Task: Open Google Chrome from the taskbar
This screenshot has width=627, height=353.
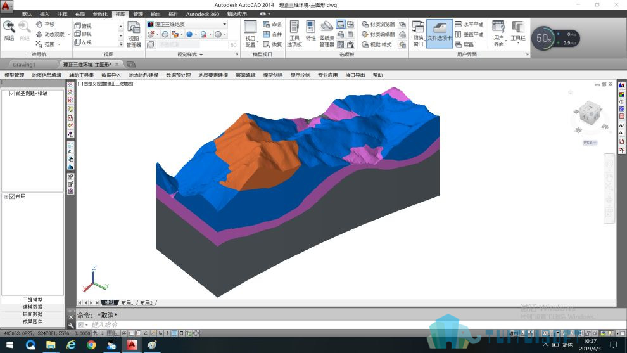Action: (91, 345)
